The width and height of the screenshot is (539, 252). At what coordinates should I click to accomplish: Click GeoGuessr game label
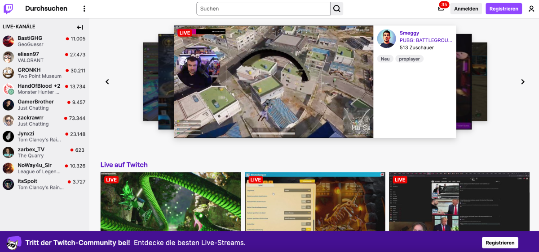[31, 45]
